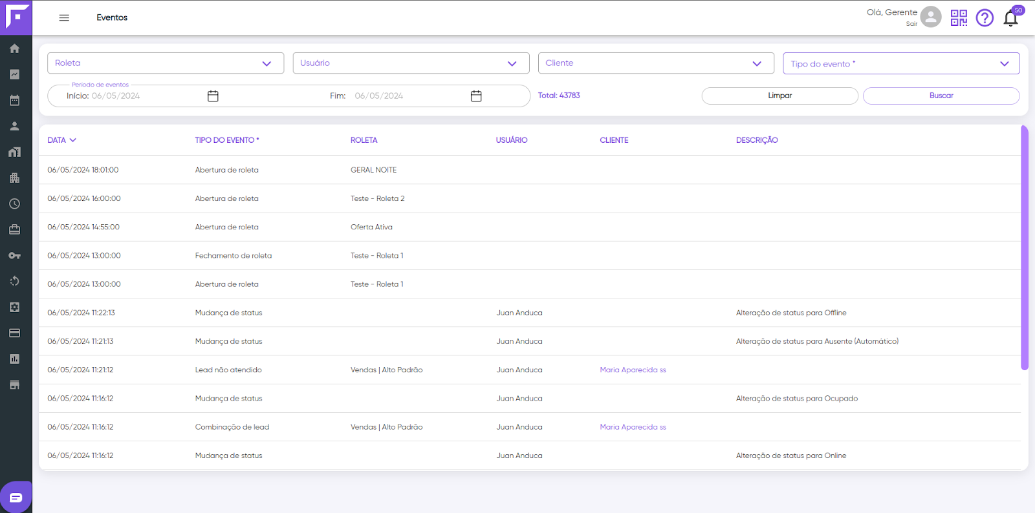This screenshot has width=1035, height=513.
Task: Open the key sidebar icon
Action: pos(14,255)
